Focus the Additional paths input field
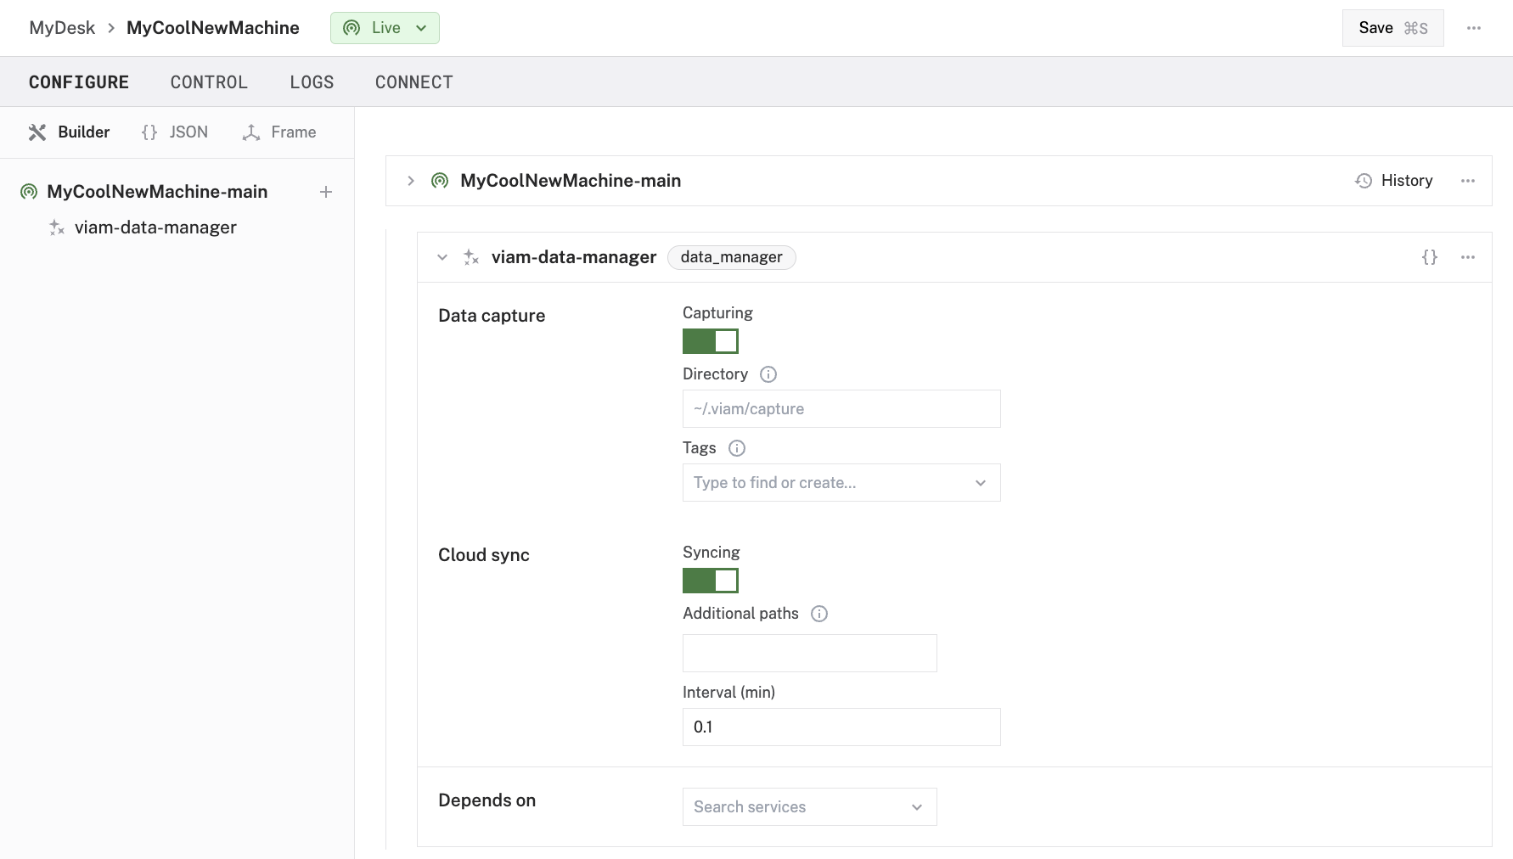The height and width of the screenshot is (859, 1513). click(810, 654)
